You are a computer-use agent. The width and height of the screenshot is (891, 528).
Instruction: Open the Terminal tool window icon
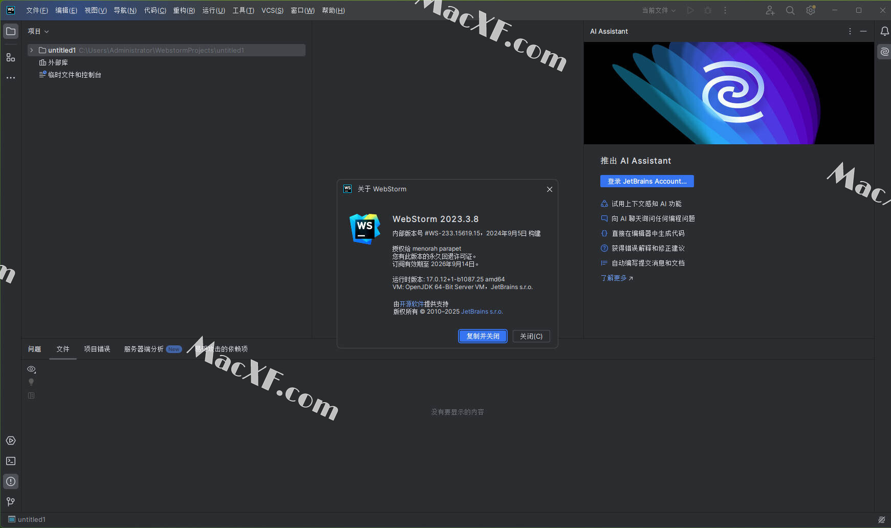11,461
